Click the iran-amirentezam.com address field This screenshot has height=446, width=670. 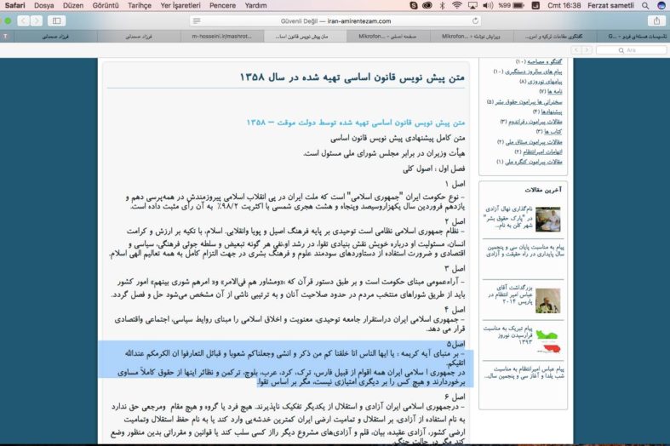tap(335, 20)
